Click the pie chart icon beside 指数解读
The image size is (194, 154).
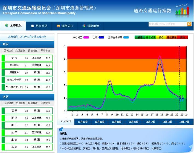[x=84, y=26]
